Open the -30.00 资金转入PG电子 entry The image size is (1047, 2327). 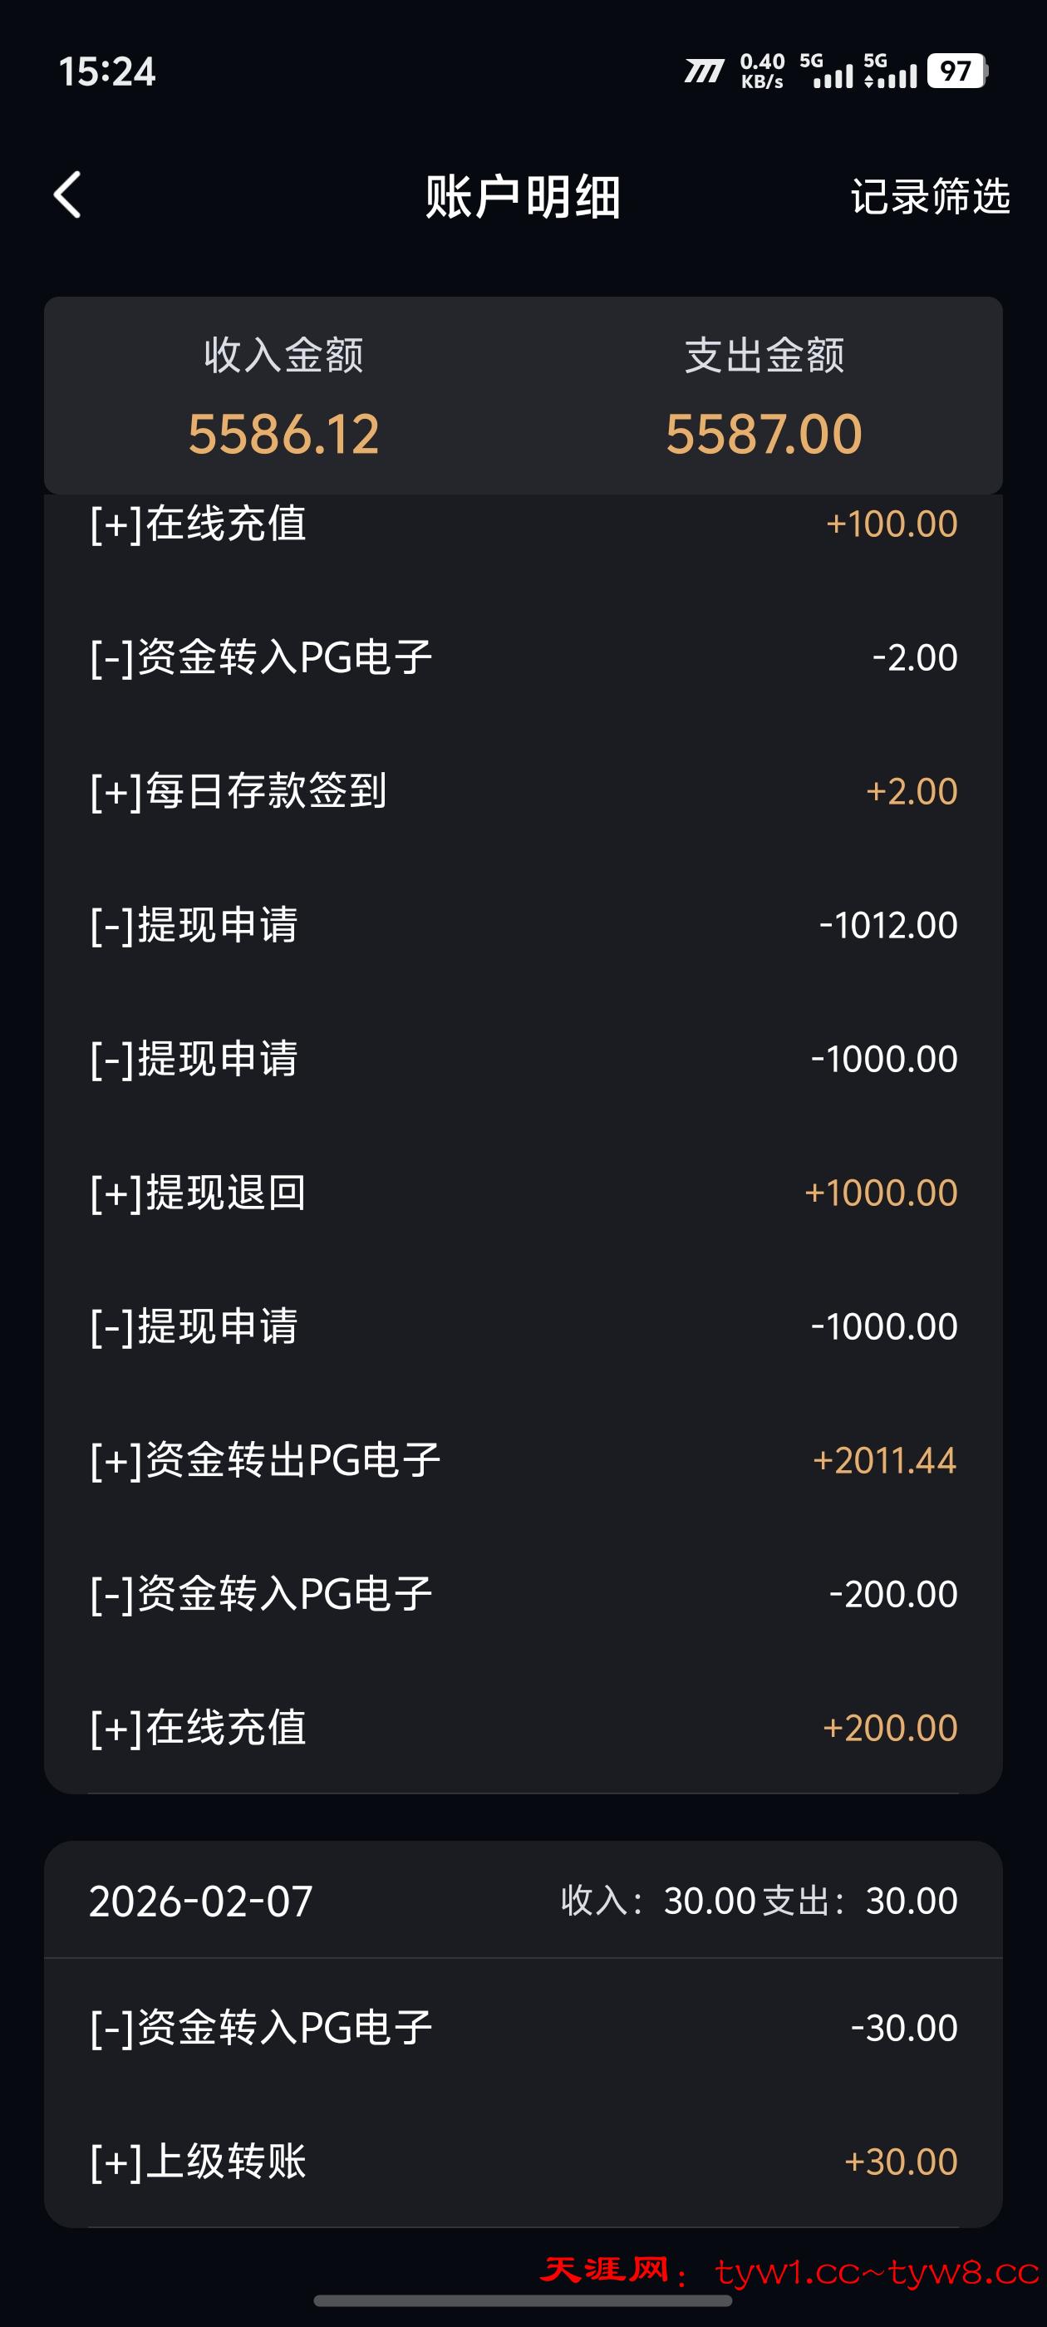coord(523,2028)
